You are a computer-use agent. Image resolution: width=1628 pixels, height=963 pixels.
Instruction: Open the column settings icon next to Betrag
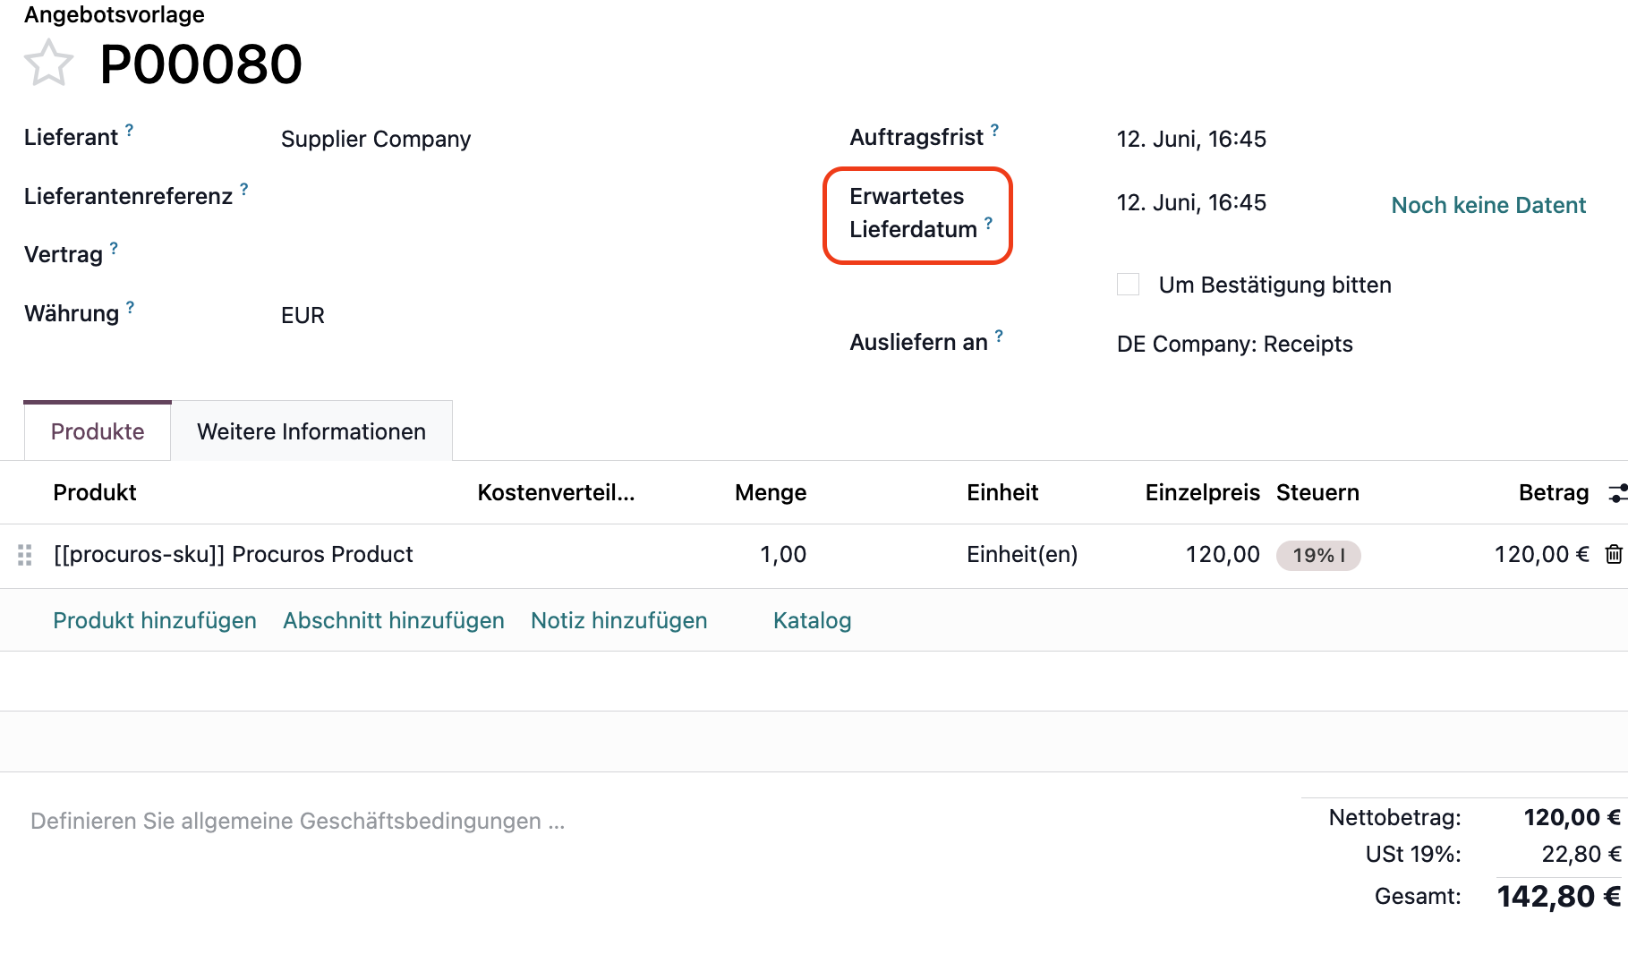tap(1617, 493)
